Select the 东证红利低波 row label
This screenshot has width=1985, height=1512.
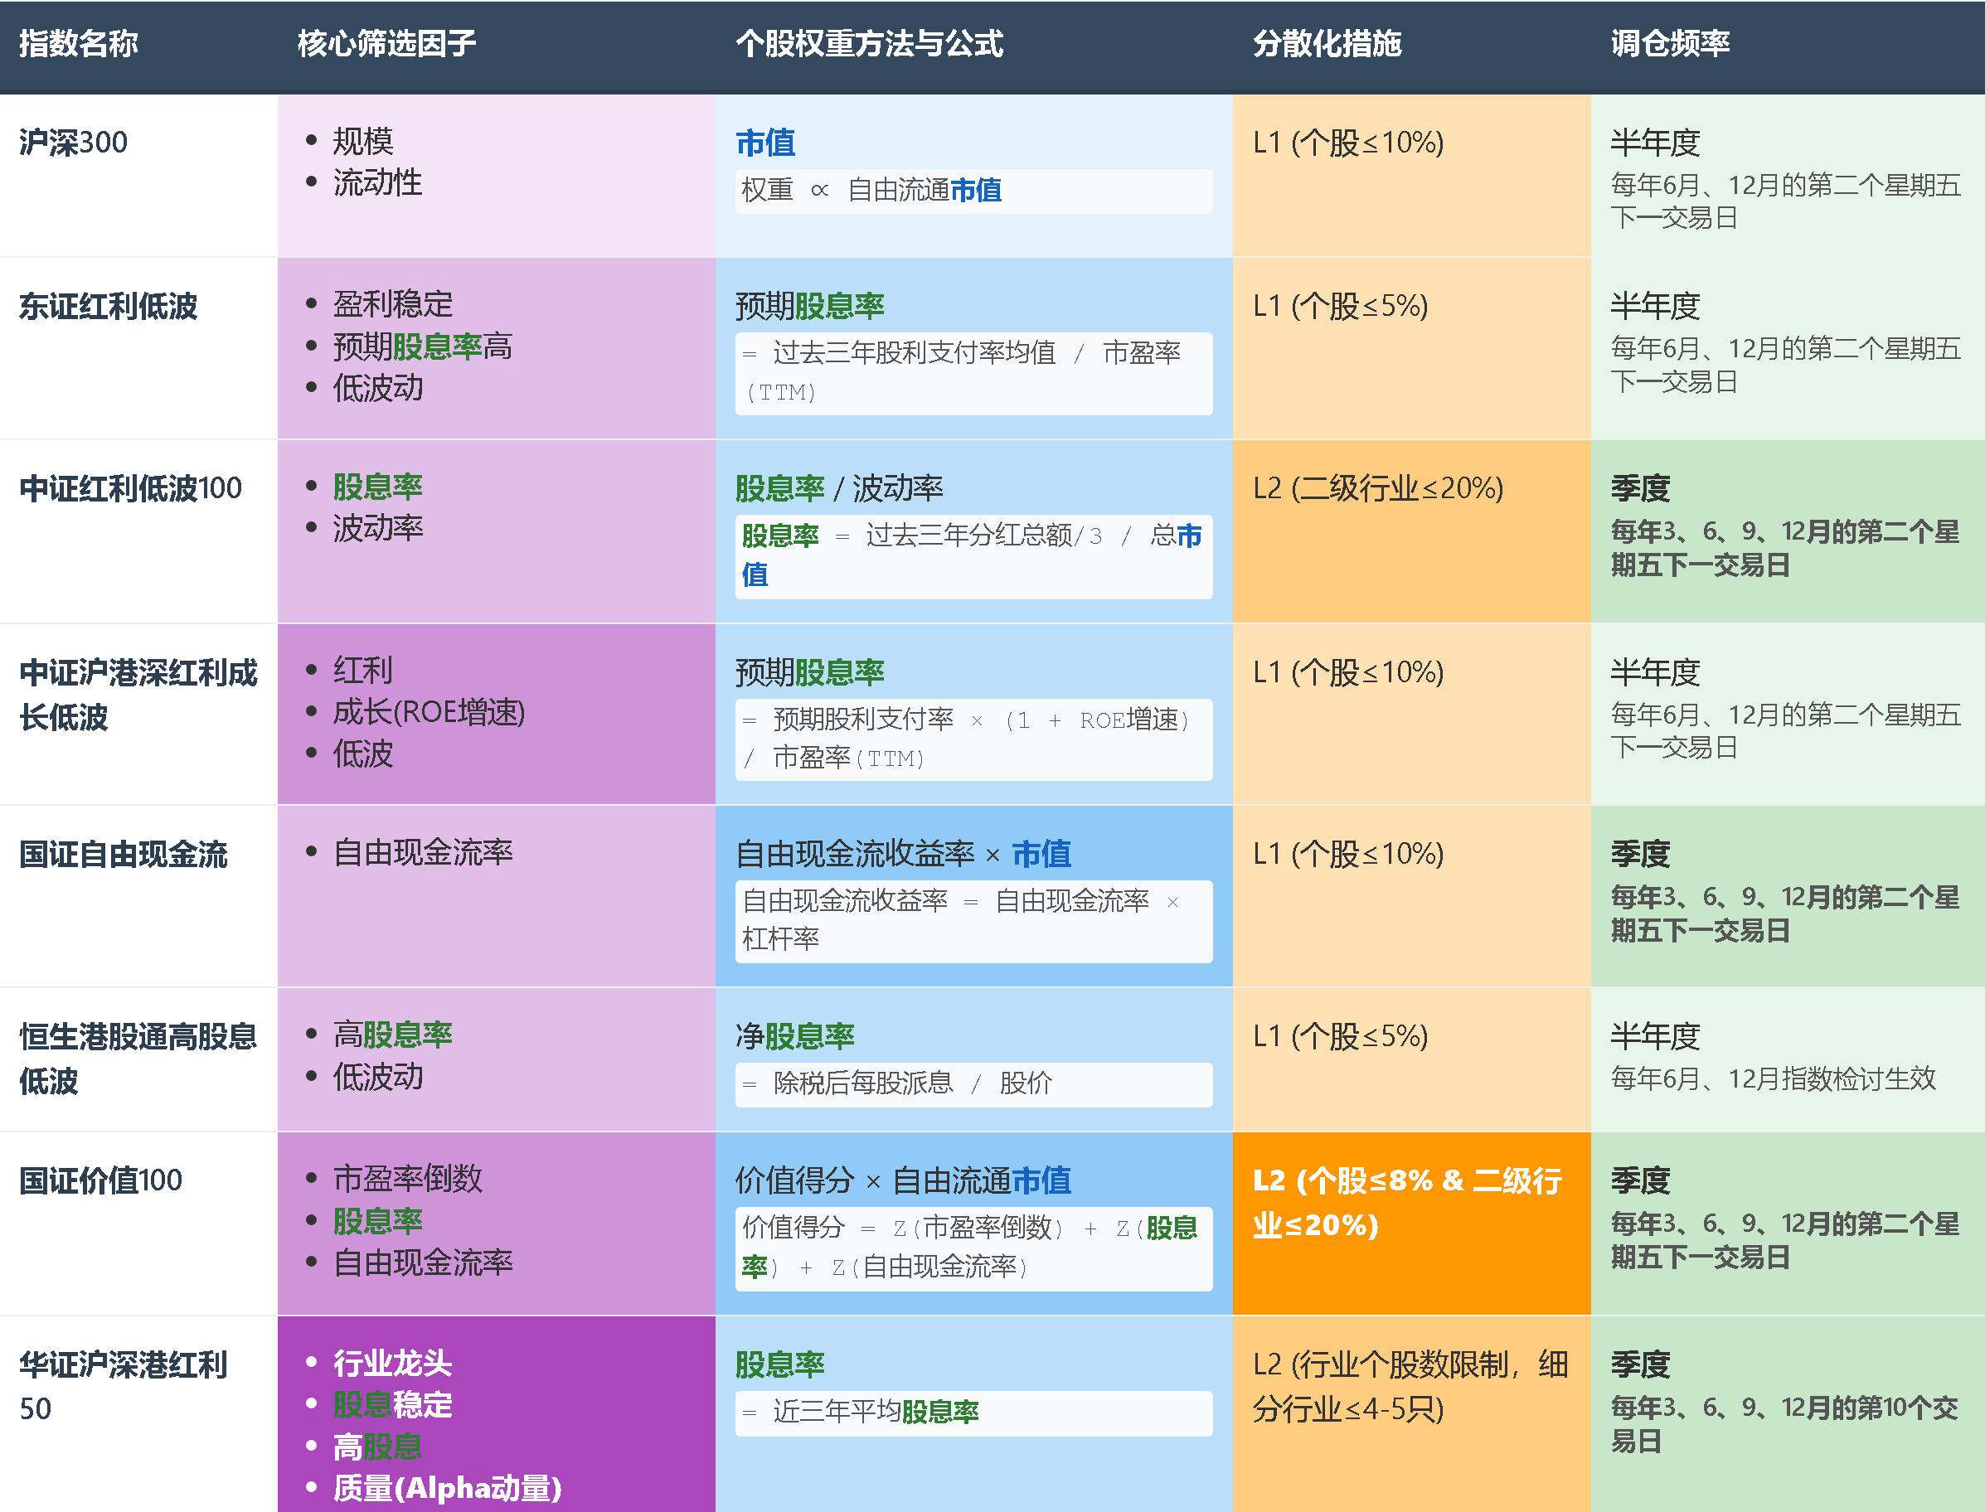108,306
